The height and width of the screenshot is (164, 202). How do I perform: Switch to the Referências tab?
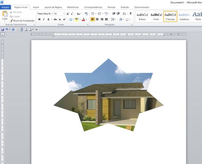73,7
